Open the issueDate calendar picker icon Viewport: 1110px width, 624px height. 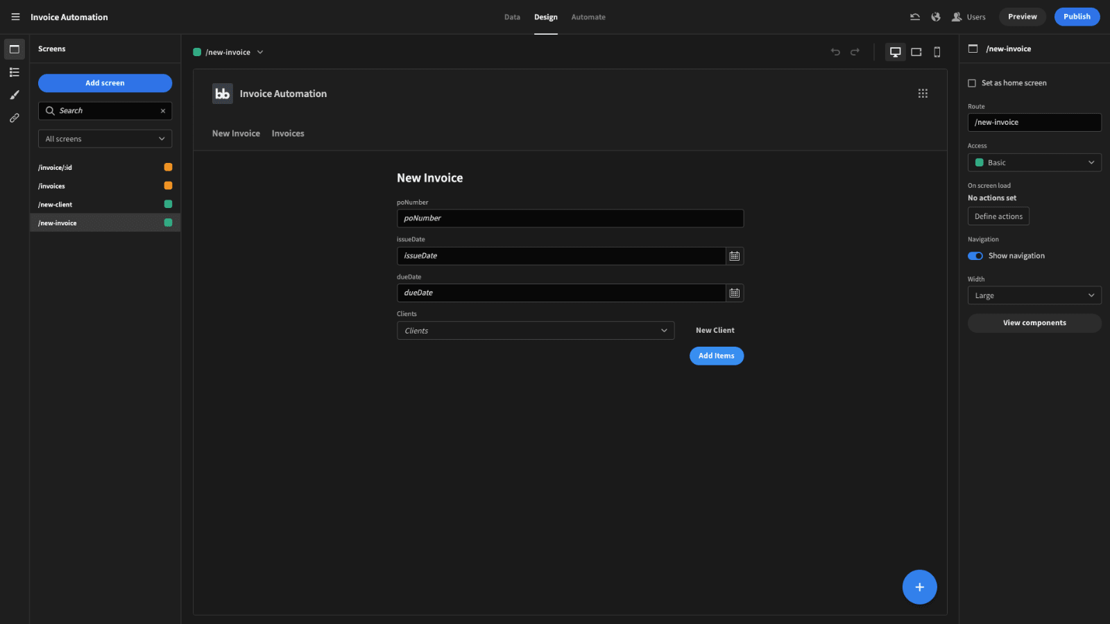(735, 256)
